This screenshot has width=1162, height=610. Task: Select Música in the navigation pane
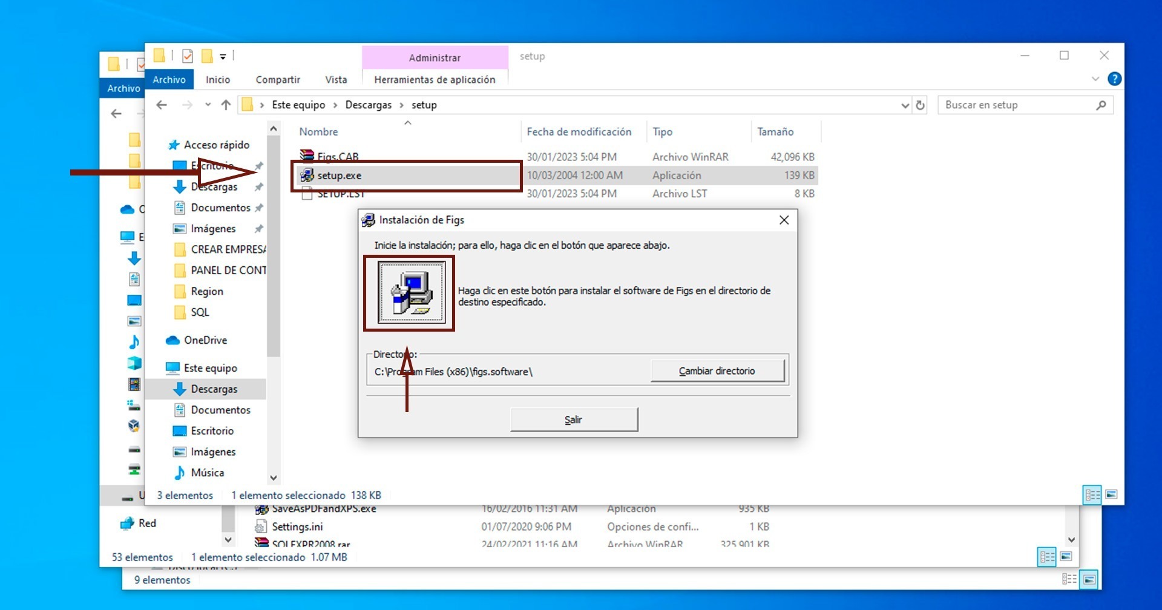pyautogui.click(x=207, y=473)
